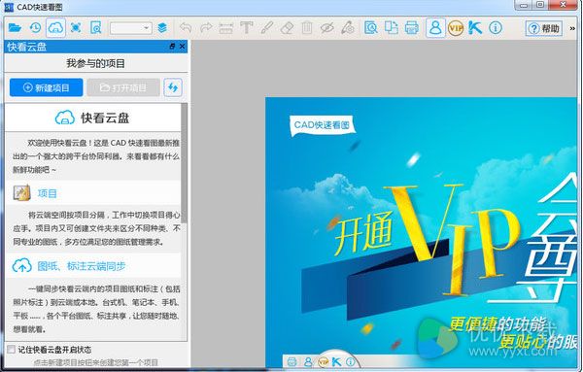Click the 新建项目 button

tap(47, 87)
